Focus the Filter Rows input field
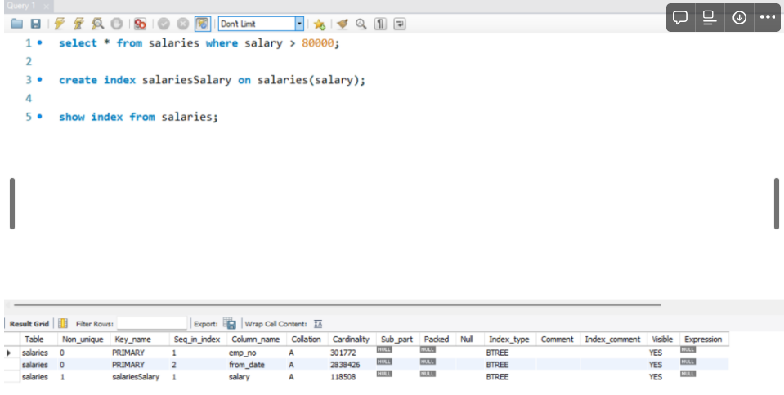Viewport: 784px width, 395px height. point(151,323)
